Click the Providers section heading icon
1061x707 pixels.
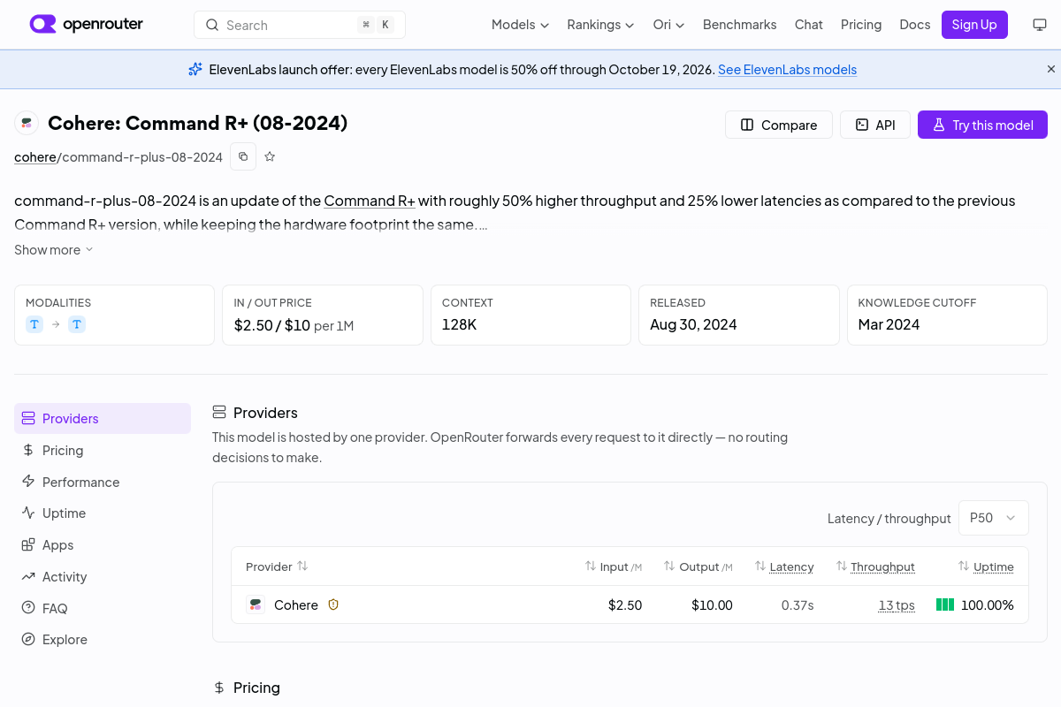219,413
